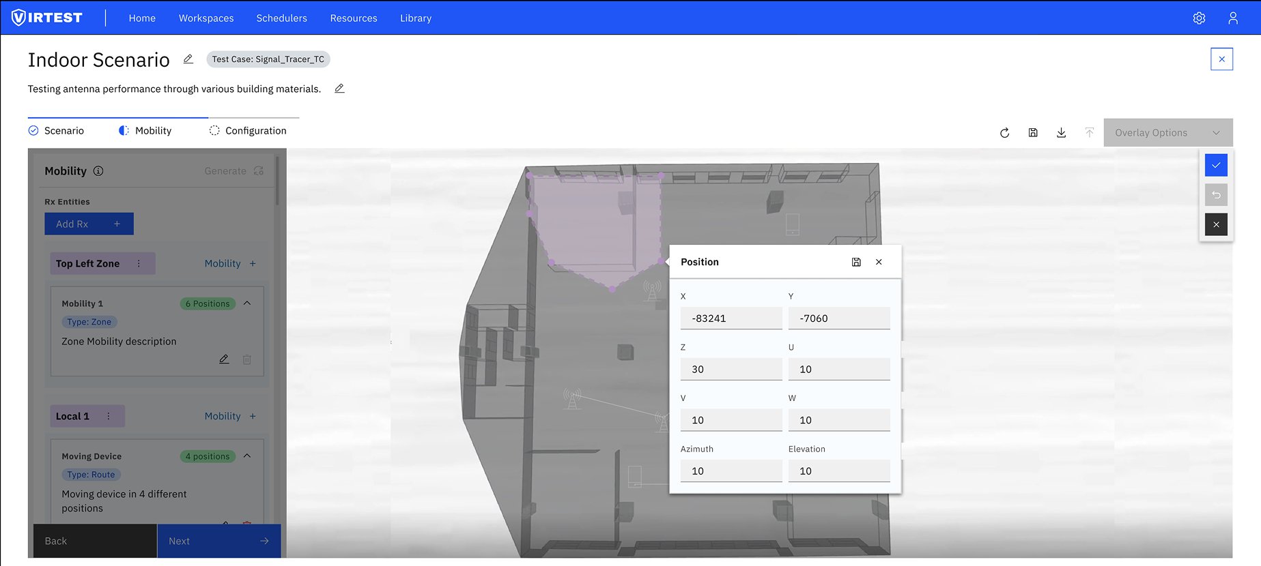Switch to the Scenario step tab

[56, 131]
